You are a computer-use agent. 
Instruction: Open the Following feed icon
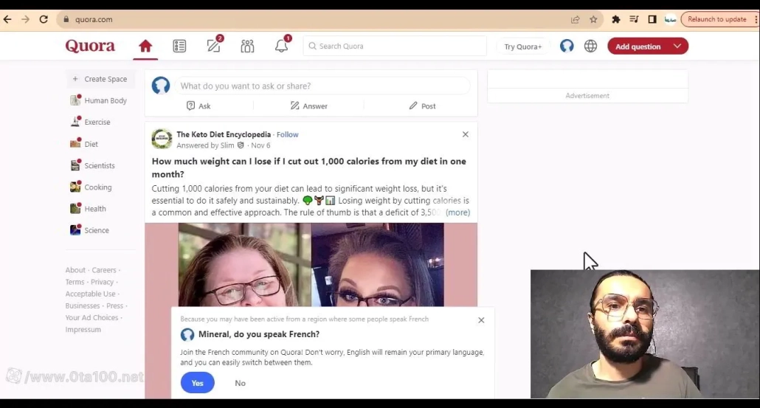tap(179, 46)
